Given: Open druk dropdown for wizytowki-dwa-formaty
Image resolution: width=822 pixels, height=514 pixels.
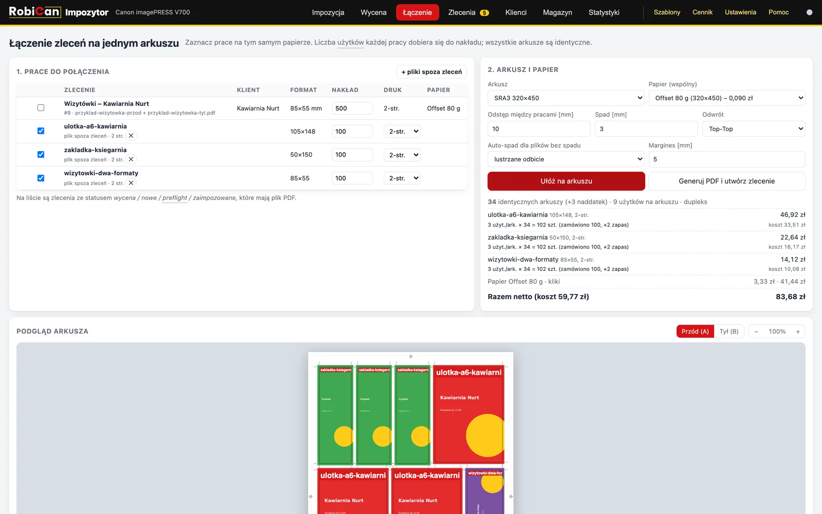Looking at the screenshot, I should point(402,178).
